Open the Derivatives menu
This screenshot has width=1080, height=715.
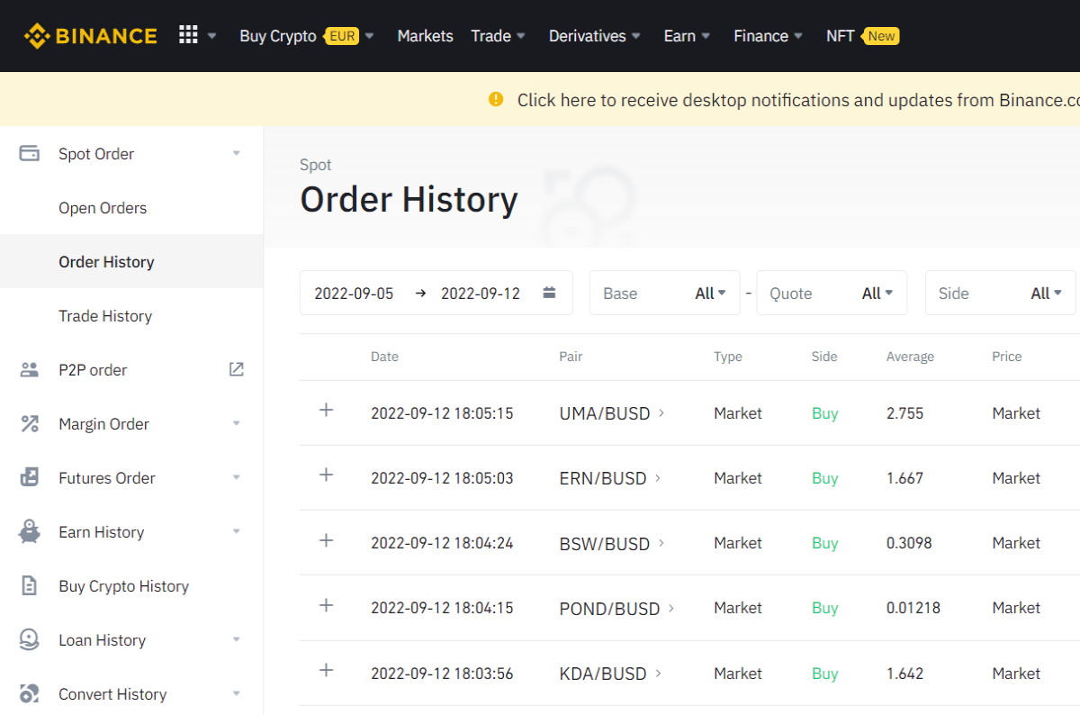click(595, 36)
